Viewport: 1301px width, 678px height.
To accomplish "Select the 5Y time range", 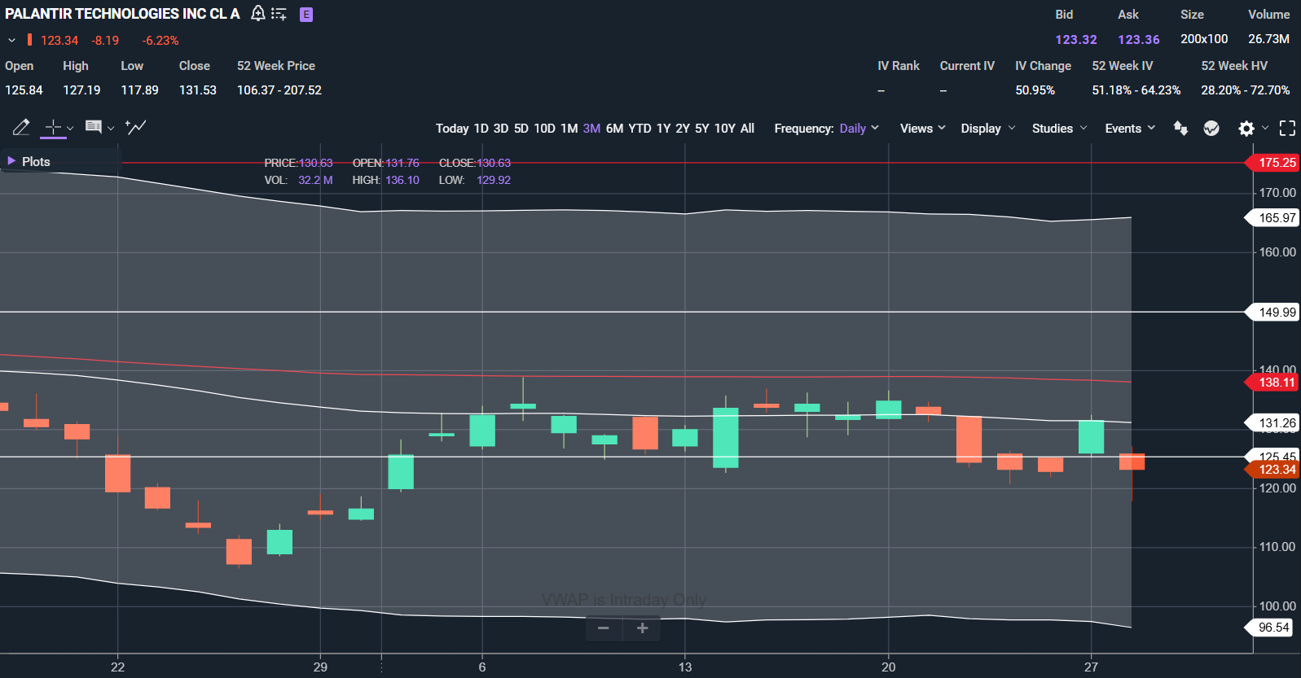I will pos(702,129).
